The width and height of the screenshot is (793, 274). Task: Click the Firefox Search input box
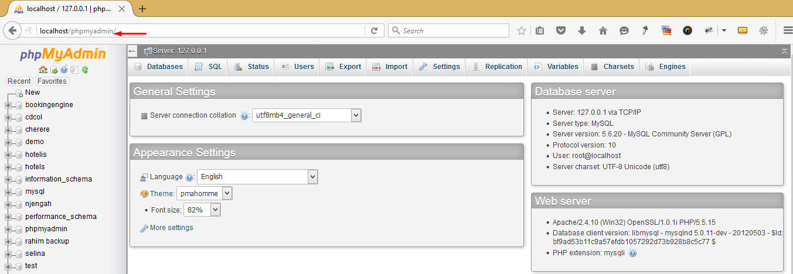449,30
